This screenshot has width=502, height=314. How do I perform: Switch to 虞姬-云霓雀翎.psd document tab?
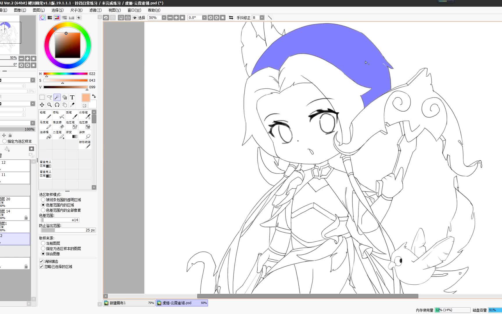pyautogui.click(x=182, y=303)
